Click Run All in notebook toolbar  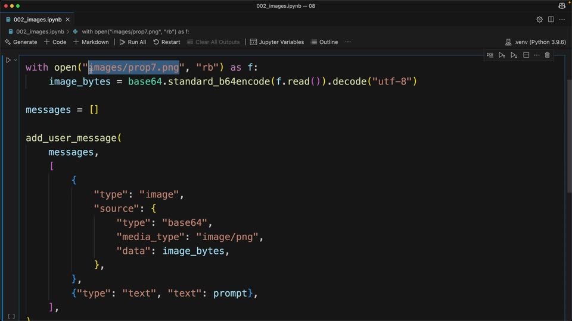133,42
